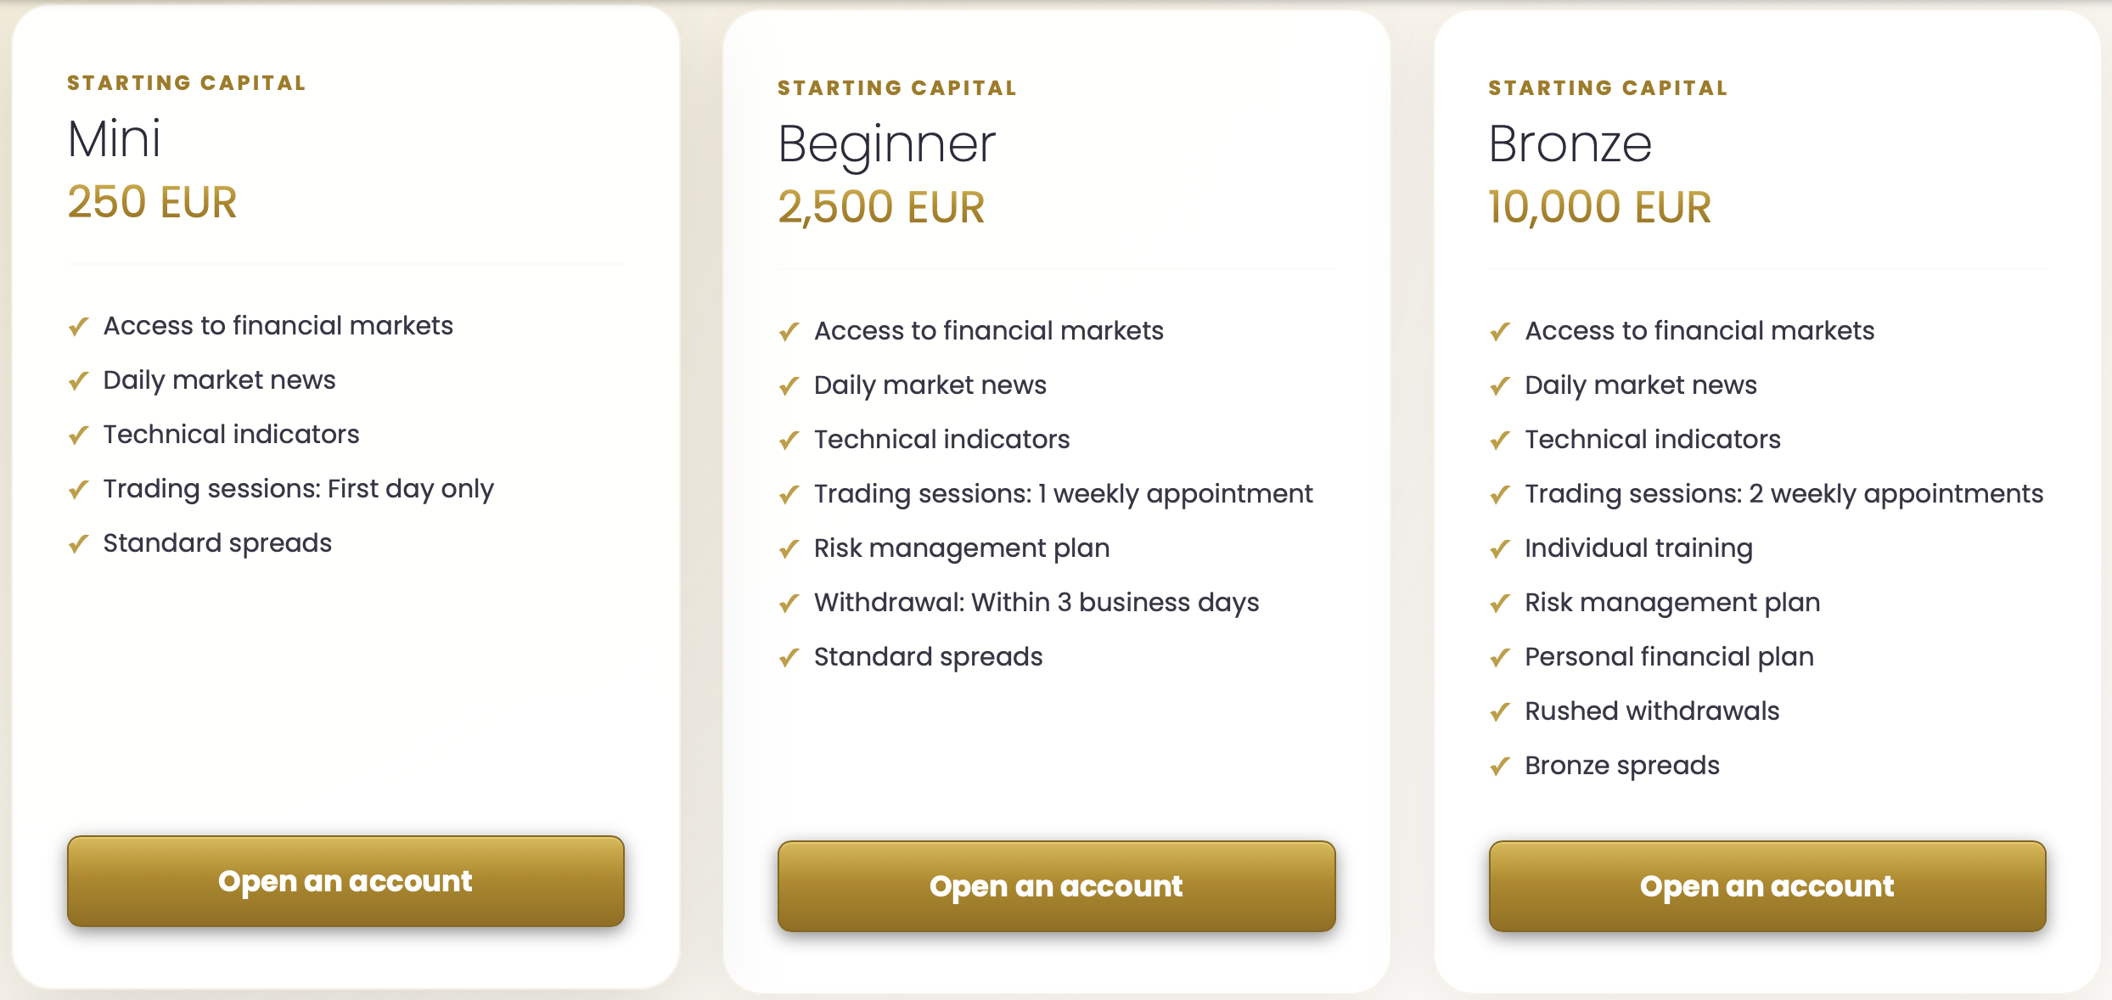Click checkmark beside Rushed withdrawals

[1500, 711]
